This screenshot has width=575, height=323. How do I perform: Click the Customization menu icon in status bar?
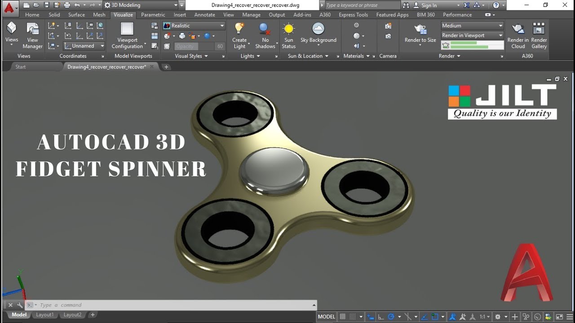(569, 317)
